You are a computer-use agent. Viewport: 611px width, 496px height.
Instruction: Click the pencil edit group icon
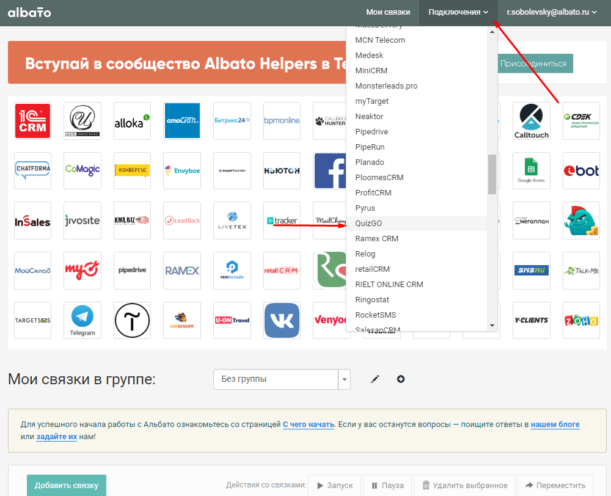[x=375, y=379]
